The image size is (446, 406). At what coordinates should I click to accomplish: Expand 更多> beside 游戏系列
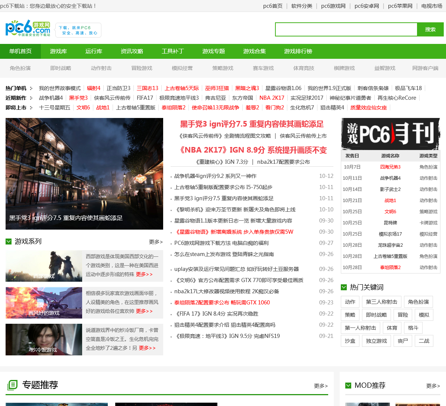click(156, 242)
